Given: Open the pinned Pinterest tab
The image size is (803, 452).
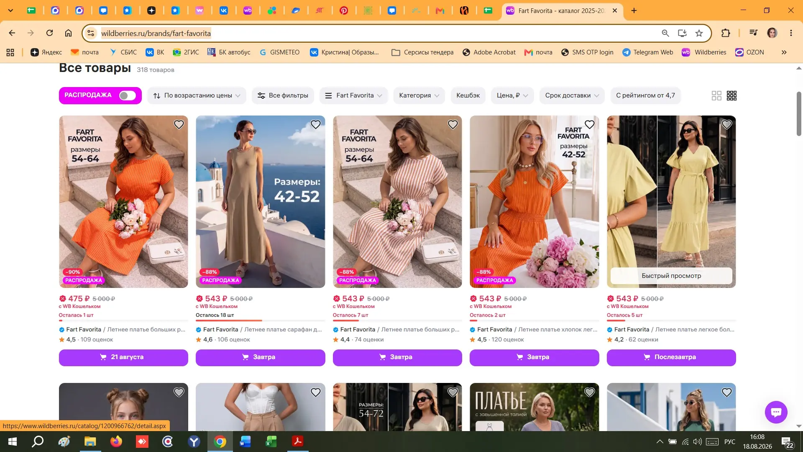Looking at the screenshot, I should tap(344, 10).
